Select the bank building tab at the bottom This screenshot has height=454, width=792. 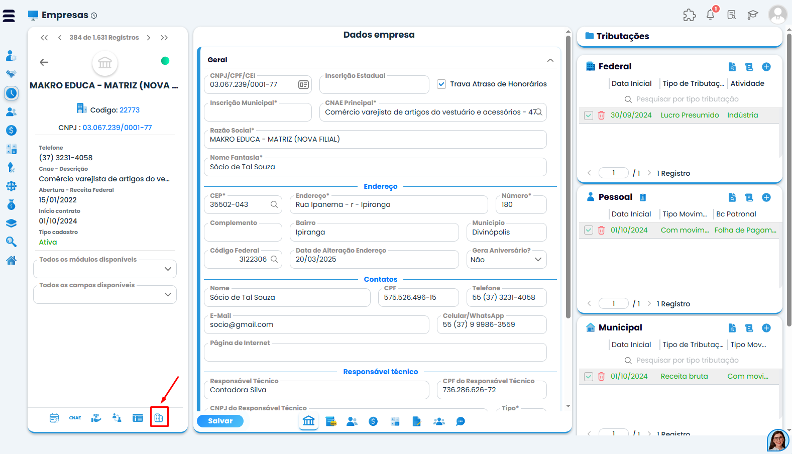[309, 421]
